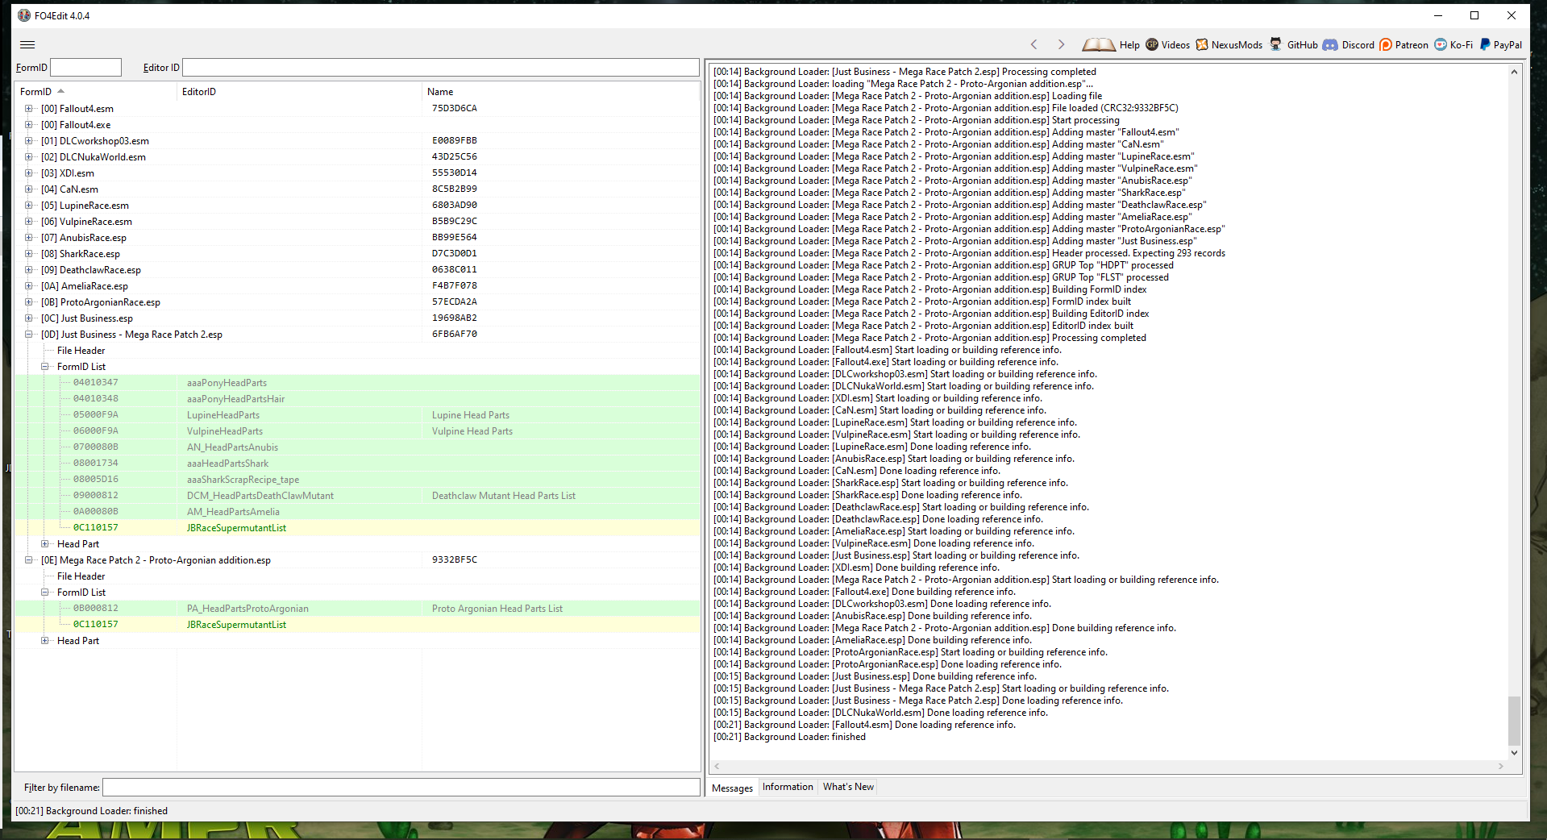Image resolution: width=1547 pixels, height=840 pixels.
Task: Click the FormID search field
Action: click(x=85, y=68)
